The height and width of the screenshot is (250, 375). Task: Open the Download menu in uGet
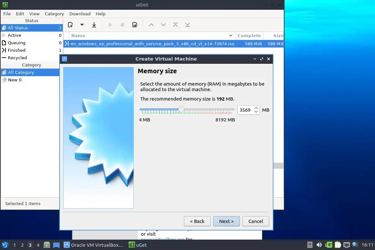click(x=80, y=14)
